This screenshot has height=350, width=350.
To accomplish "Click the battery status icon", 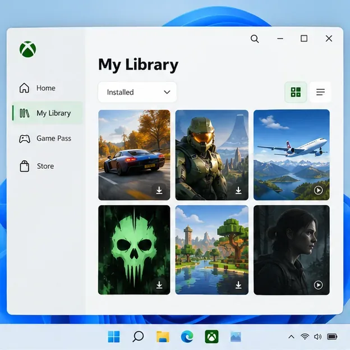I will pos(332,337).
